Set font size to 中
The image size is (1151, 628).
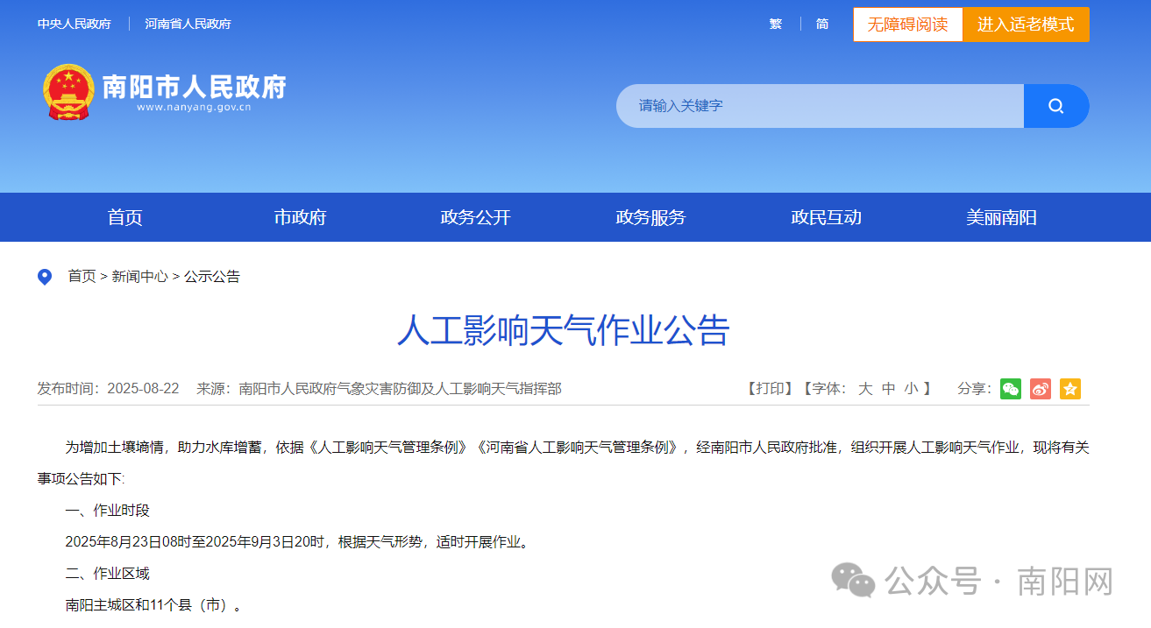tap(888, 389)
